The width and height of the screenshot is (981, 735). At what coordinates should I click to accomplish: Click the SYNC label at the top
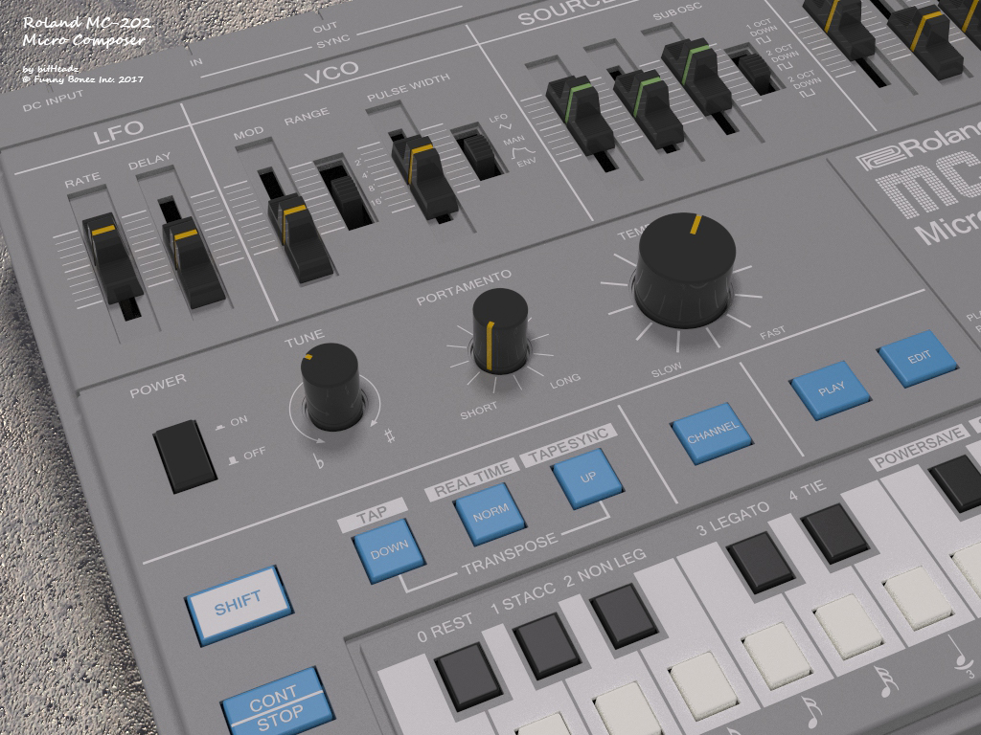(x=332, y=42)
